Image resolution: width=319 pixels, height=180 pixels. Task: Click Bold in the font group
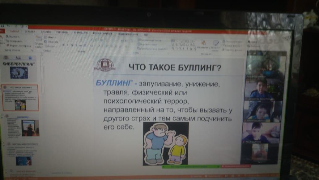pyautogui.click(x=63, y=45)
